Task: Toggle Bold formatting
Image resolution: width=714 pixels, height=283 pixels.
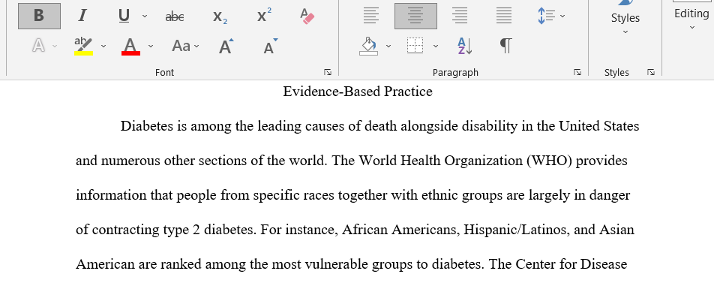Action: pyautogui.click(x=39, y=16)
